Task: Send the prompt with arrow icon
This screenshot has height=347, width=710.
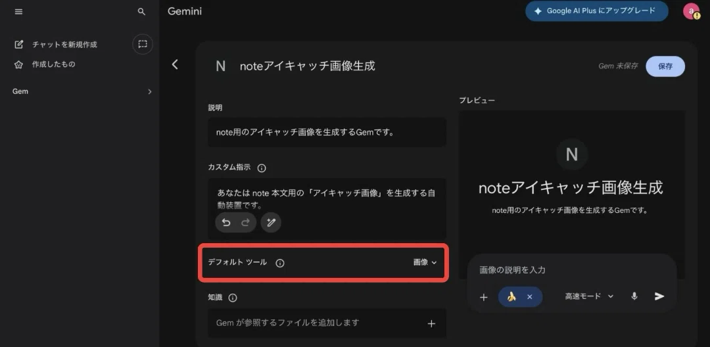Action: tap(659, 296)
